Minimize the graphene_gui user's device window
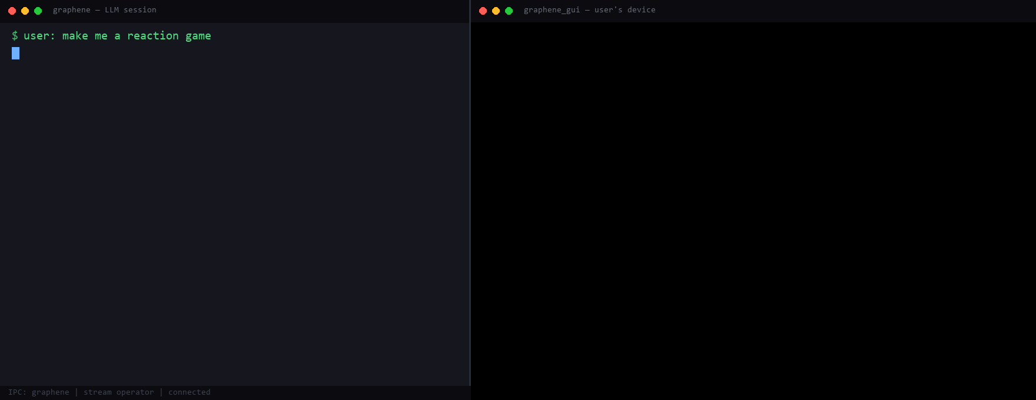The image size is (1036, 400). (x=496, y=11)
